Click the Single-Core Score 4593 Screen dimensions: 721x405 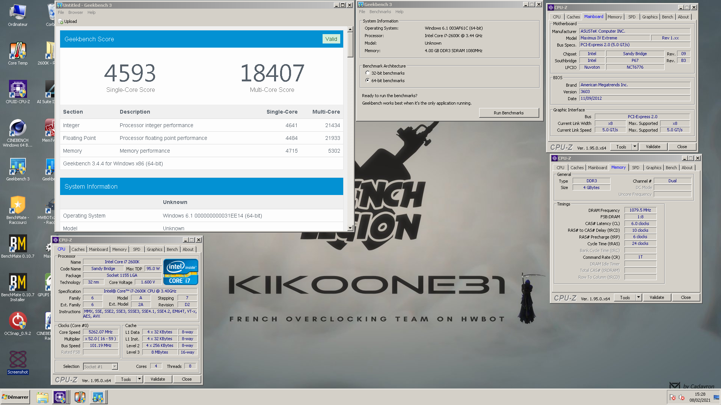(130, 73)
